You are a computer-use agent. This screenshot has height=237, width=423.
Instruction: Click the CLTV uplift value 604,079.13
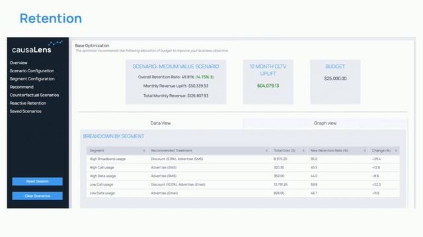pos(268,86)
